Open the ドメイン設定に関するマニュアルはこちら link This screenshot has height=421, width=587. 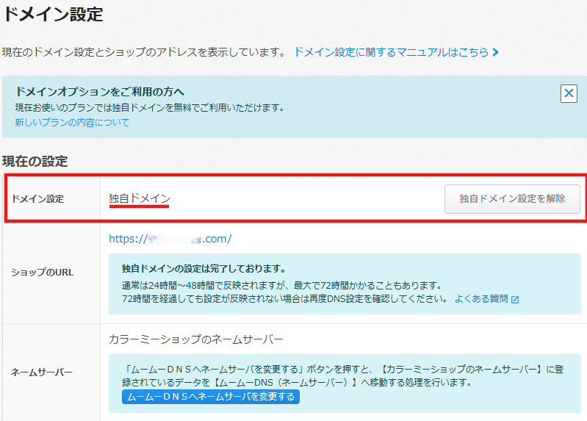pyautogui.click(x=391, y=52)
